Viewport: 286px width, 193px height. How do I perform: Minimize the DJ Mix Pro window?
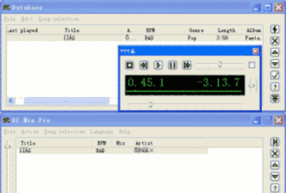tap(256, 121)
